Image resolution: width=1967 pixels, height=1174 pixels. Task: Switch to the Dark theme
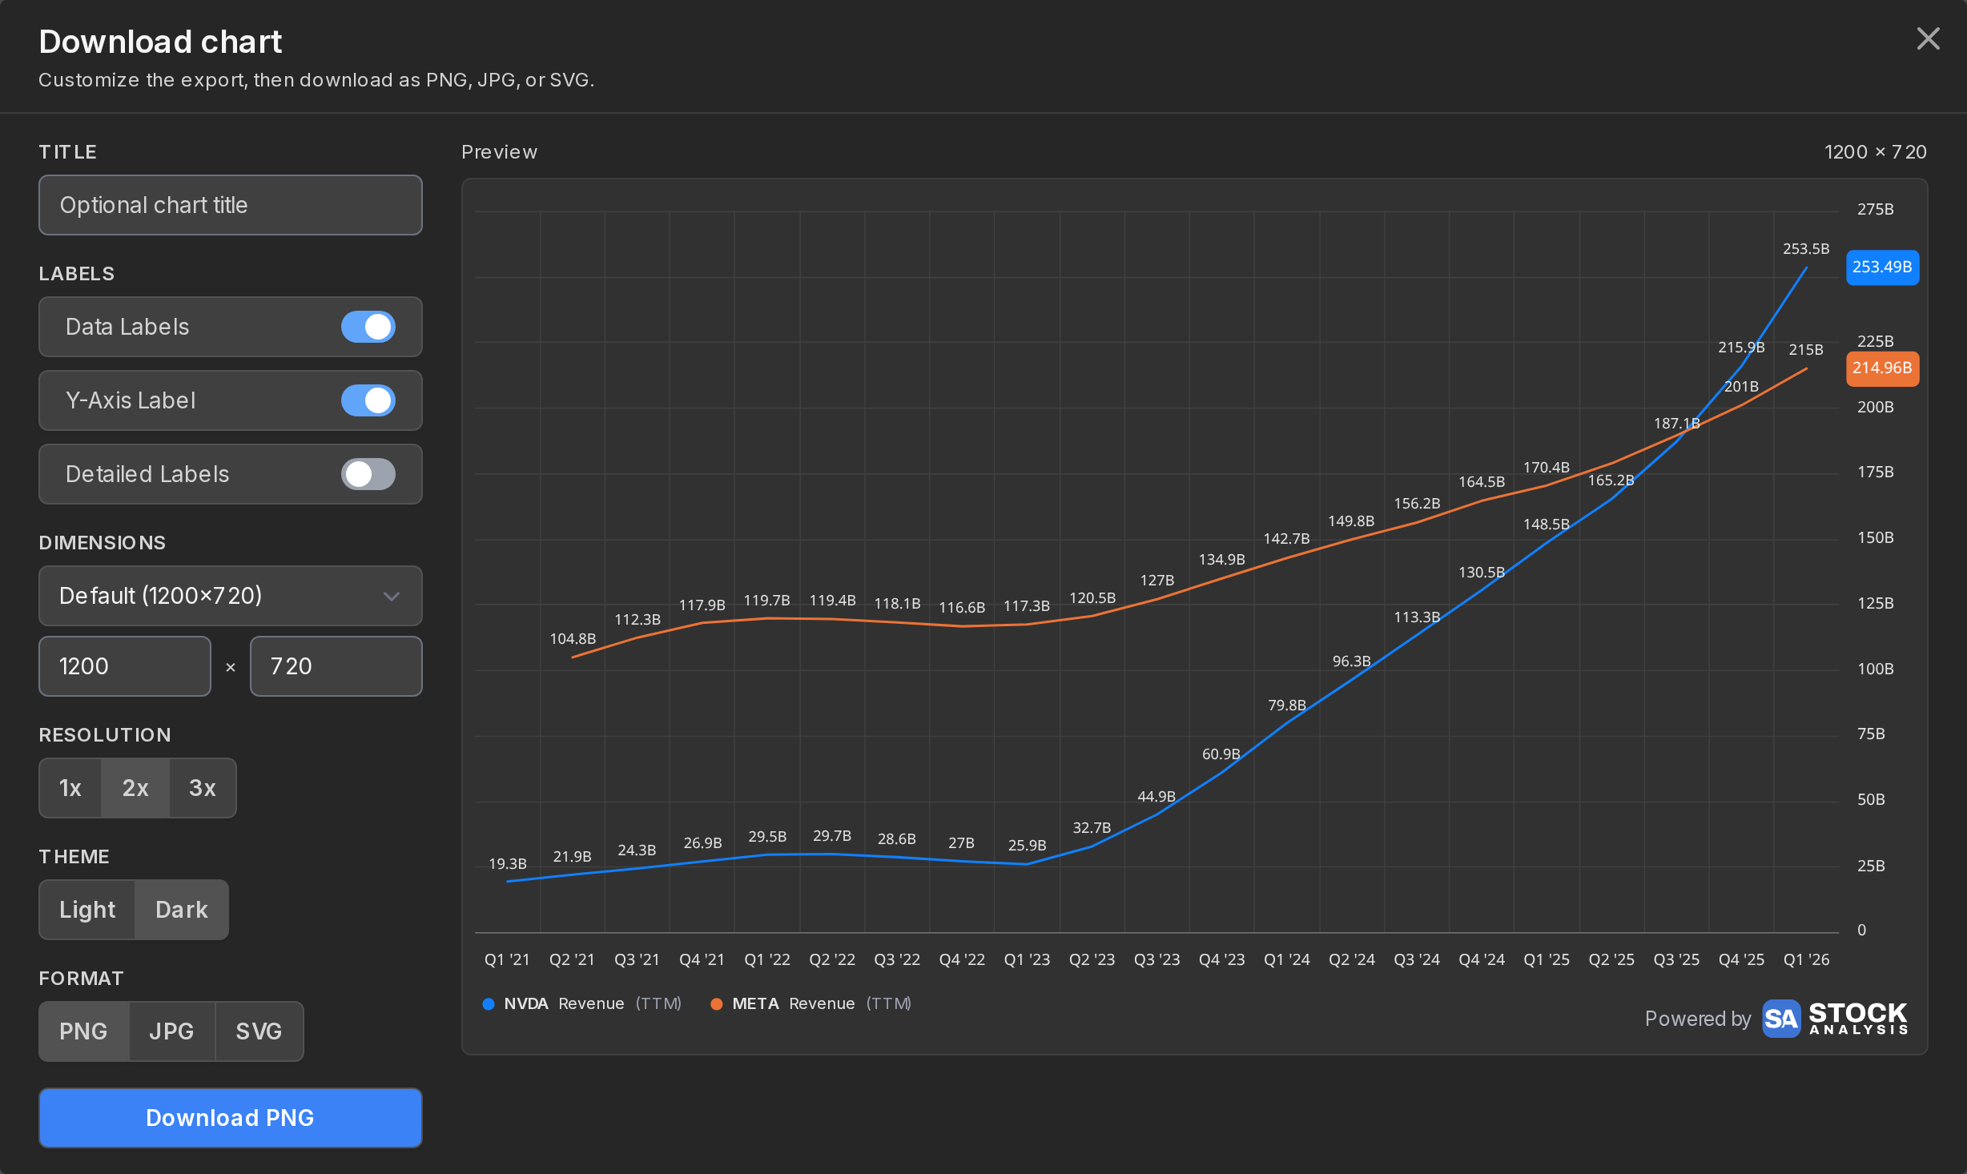[x=182, y=910]
